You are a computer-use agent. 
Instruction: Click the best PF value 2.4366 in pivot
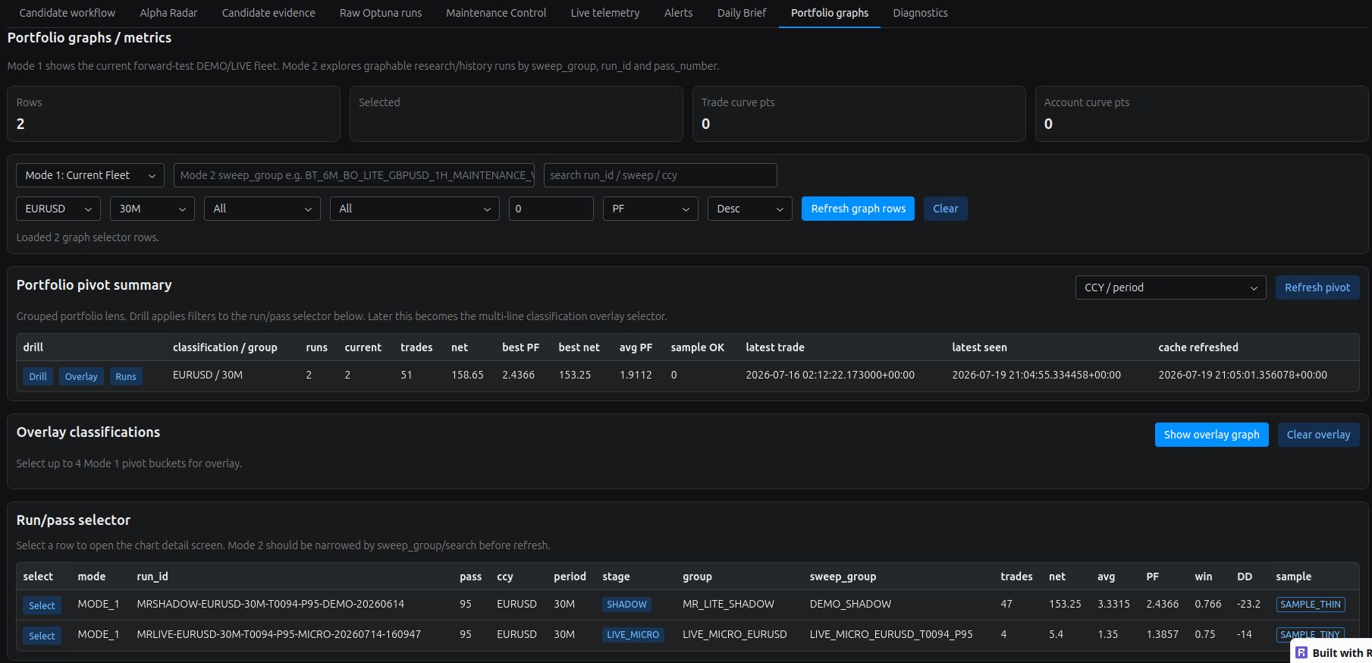(518, 375)
